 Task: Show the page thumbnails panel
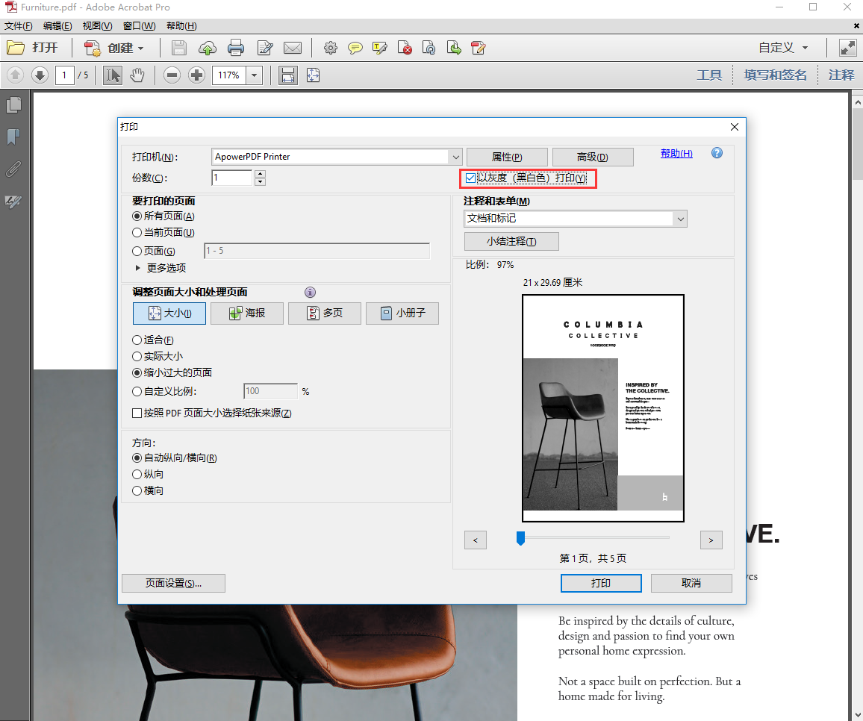pyautogui.click(x=13, y=104)
